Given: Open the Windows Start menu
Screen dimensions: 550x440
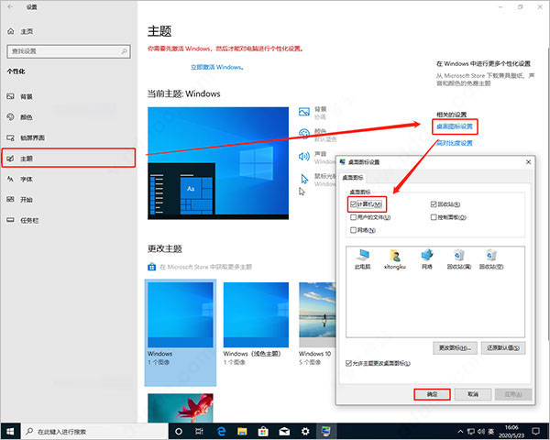Looking at the screenshot, I should pyautogui.click(x=10, y=431).
